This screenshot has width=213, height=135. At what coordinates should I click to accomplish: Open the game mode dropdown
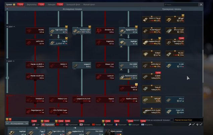(189, 120)
